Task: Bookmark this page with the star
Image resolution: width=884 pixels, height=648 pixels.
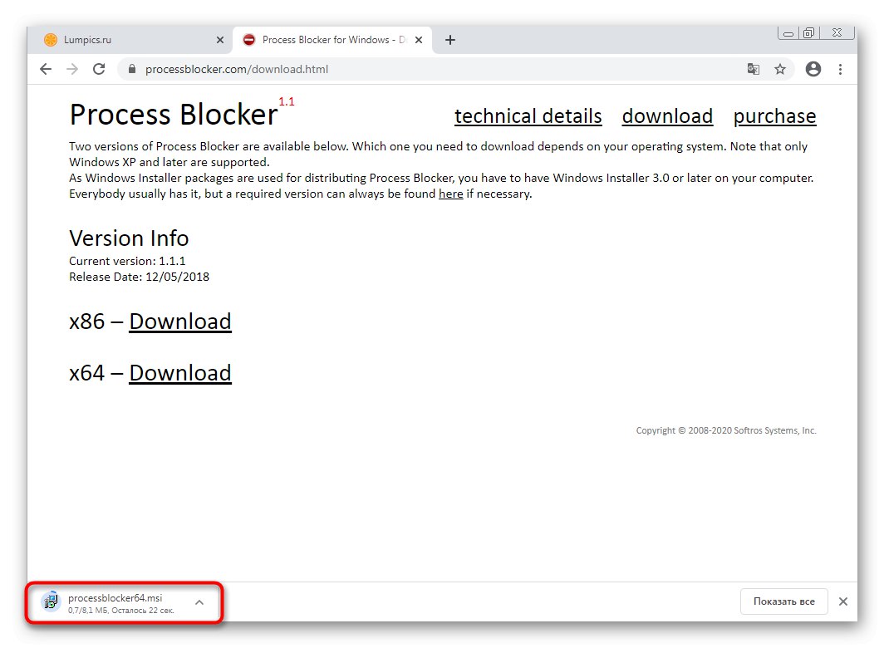Action: point(780,70)
